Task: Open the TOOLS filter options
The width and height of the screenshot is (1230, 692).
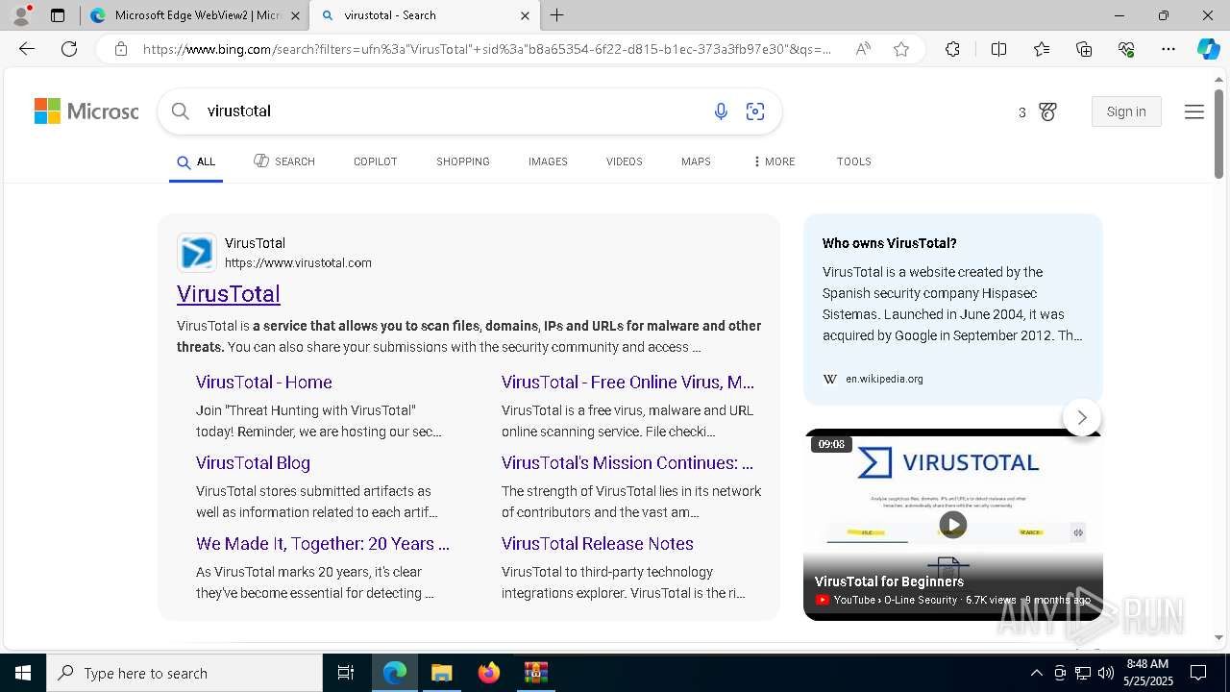Action: point(854,161)
